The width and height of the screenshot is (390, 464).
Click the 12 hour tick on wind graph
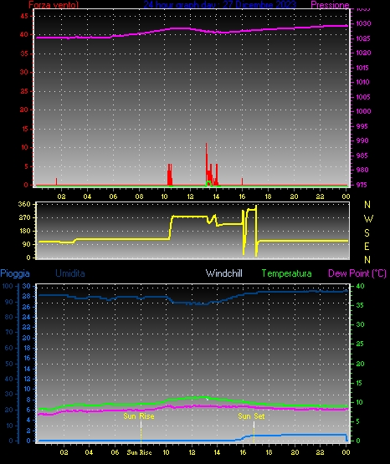[190, 196]
